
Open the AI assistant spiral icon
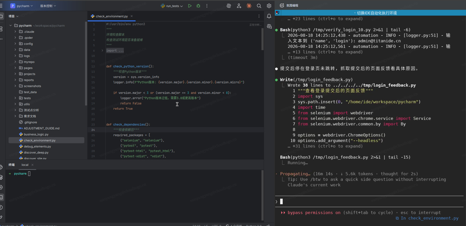pos(229,6)
